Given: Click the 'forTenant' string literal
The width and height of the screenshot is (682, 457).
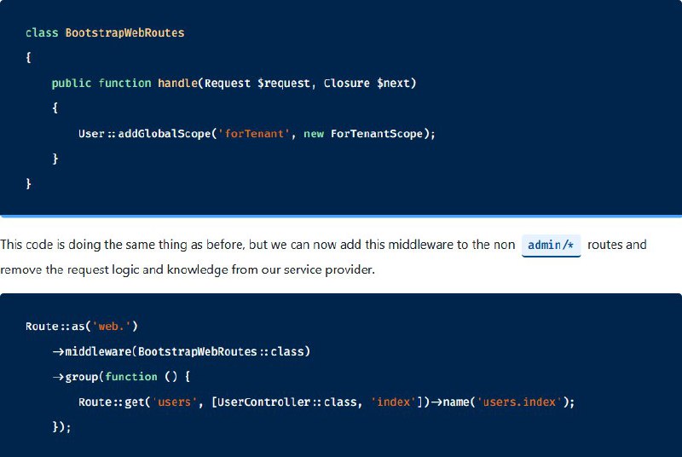Looking at the screenshot, I should [x=254, y=134].
